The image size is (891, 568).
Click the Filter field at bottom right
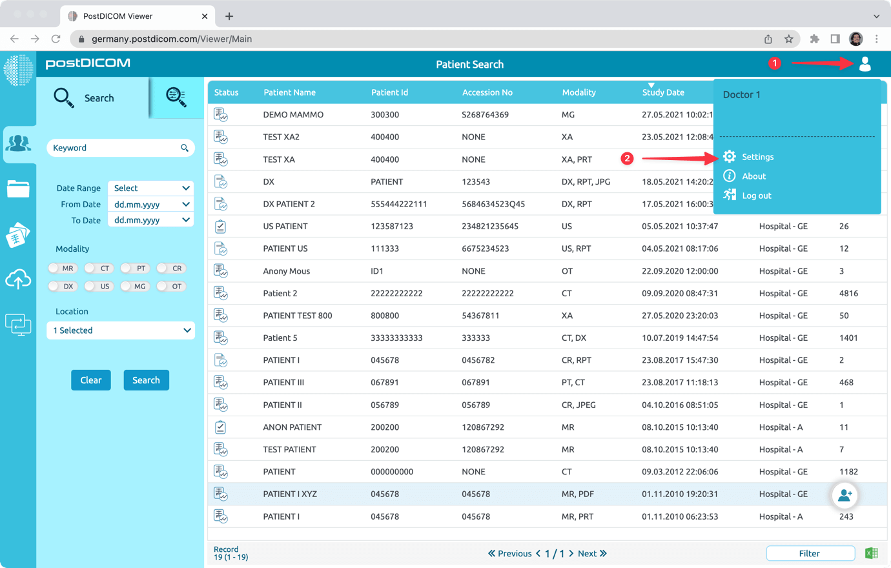point(810,553)
